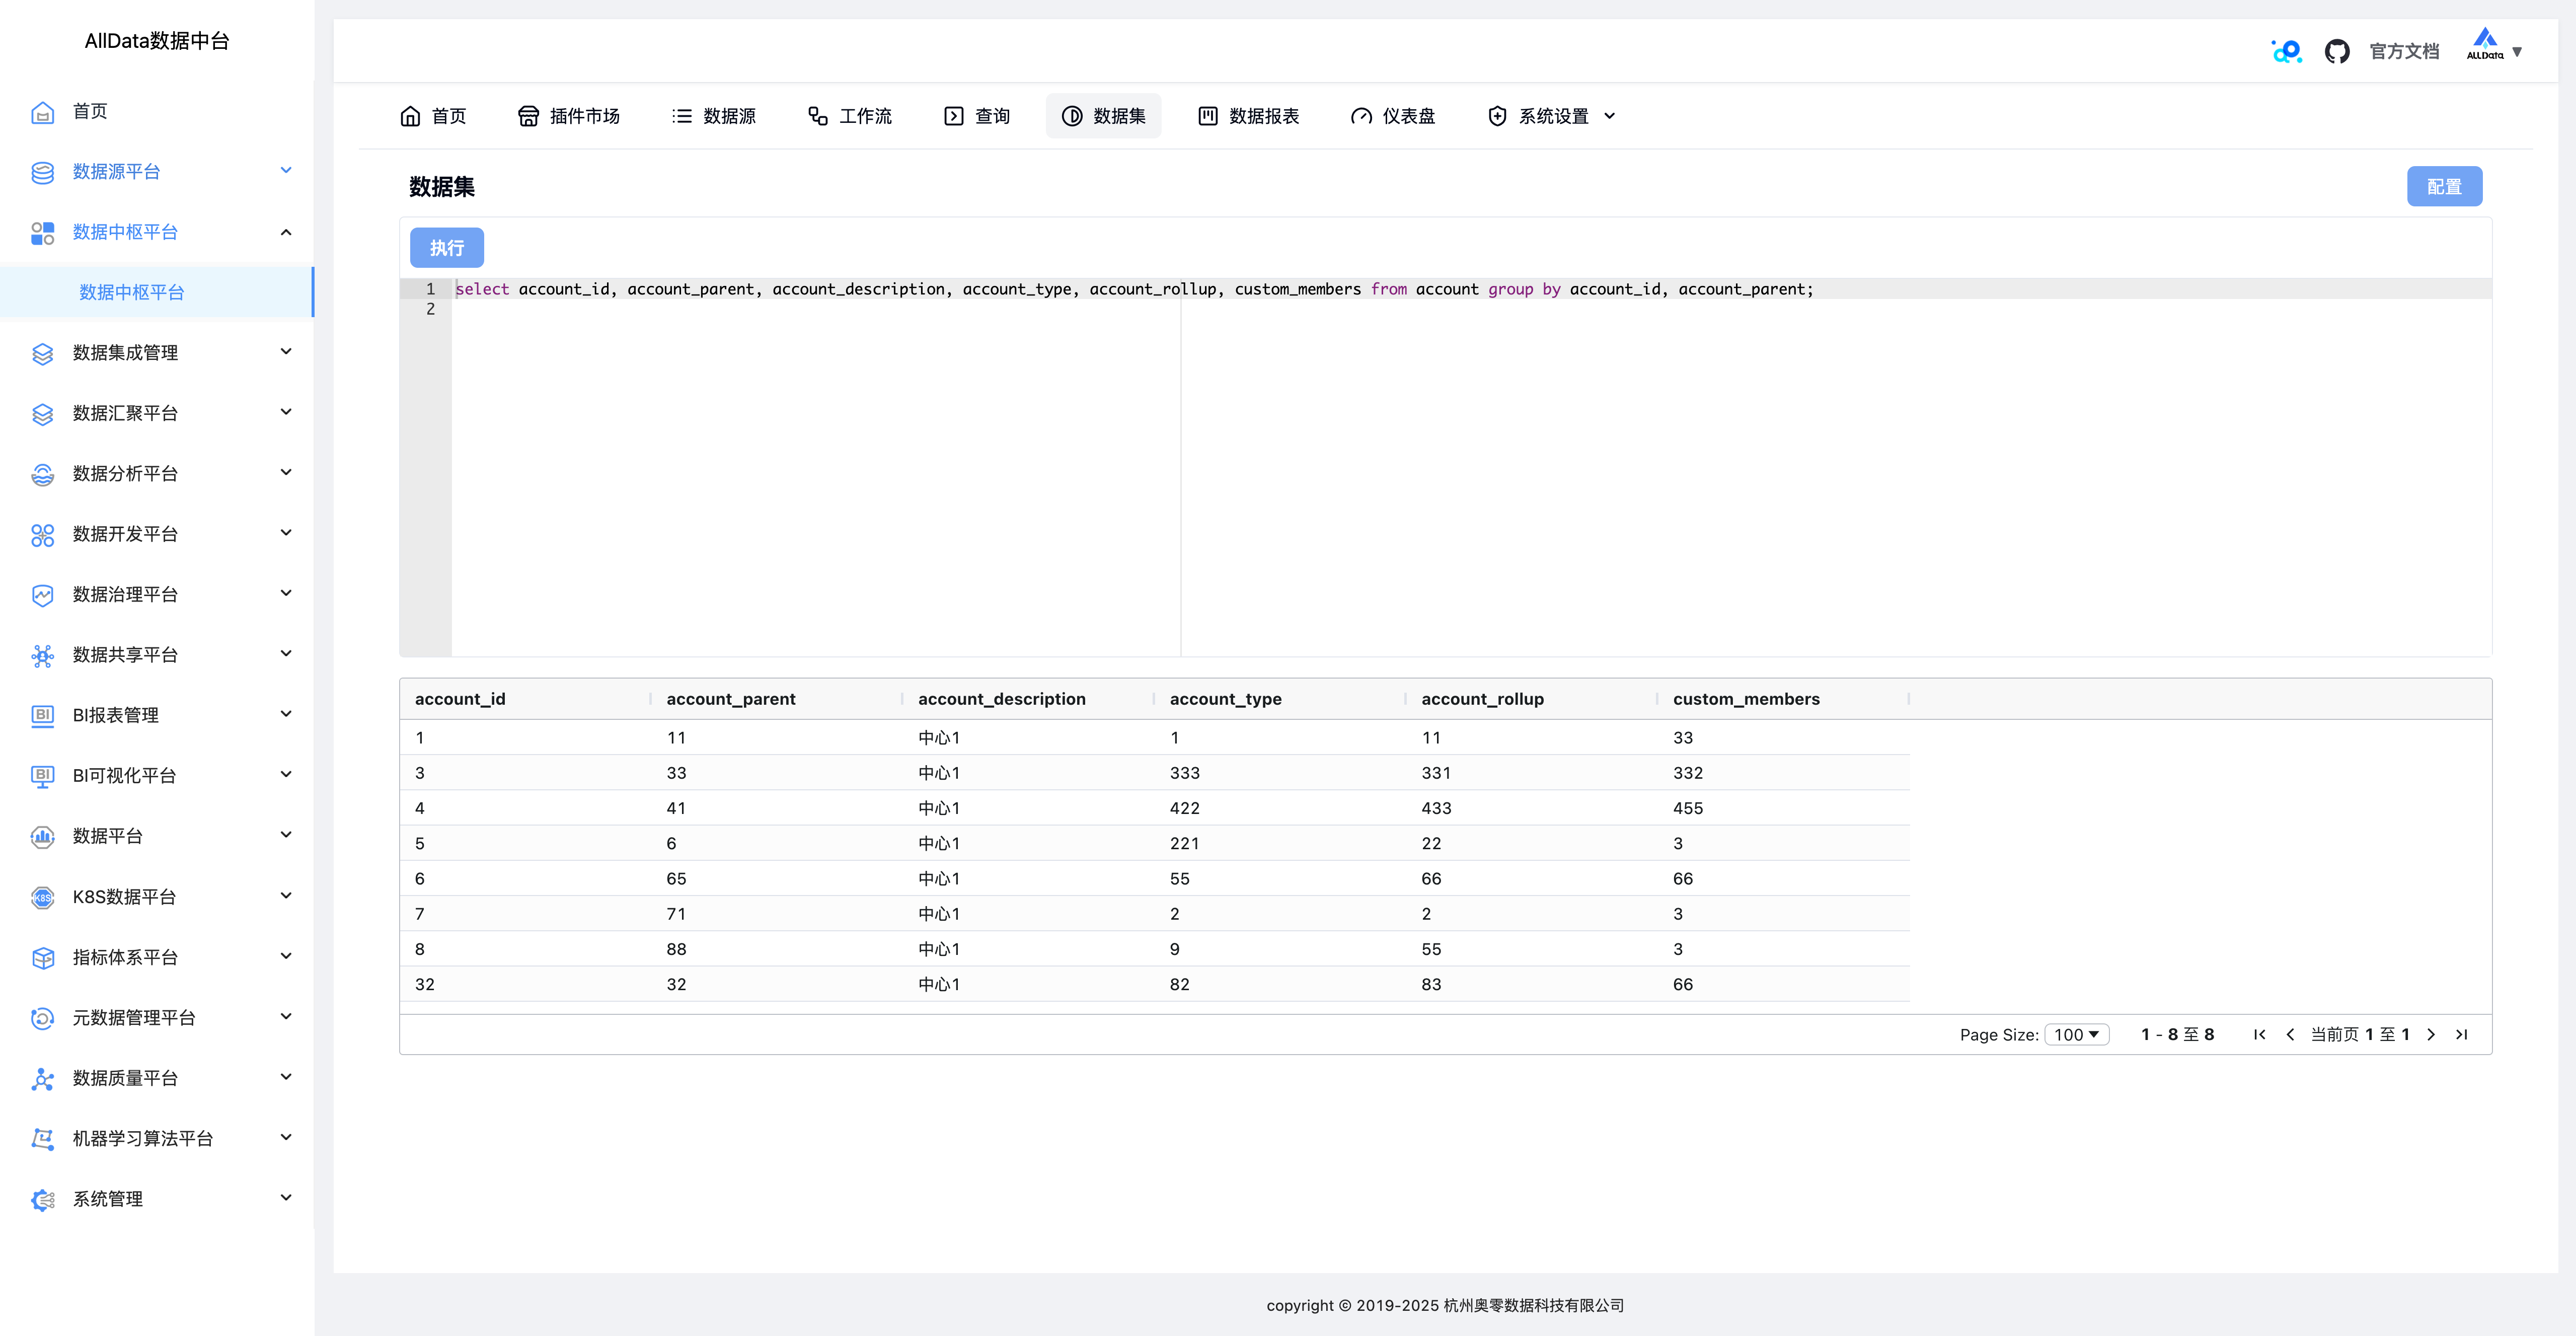Click the 数据源平台 database icon
This screenshot has width=2576, height=1336.
[x=42, y=172]
